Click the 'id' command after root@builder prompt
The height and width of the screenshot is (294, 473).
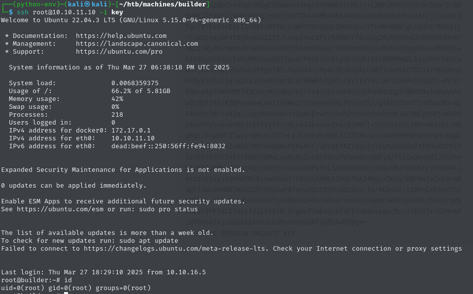[68, 280]
